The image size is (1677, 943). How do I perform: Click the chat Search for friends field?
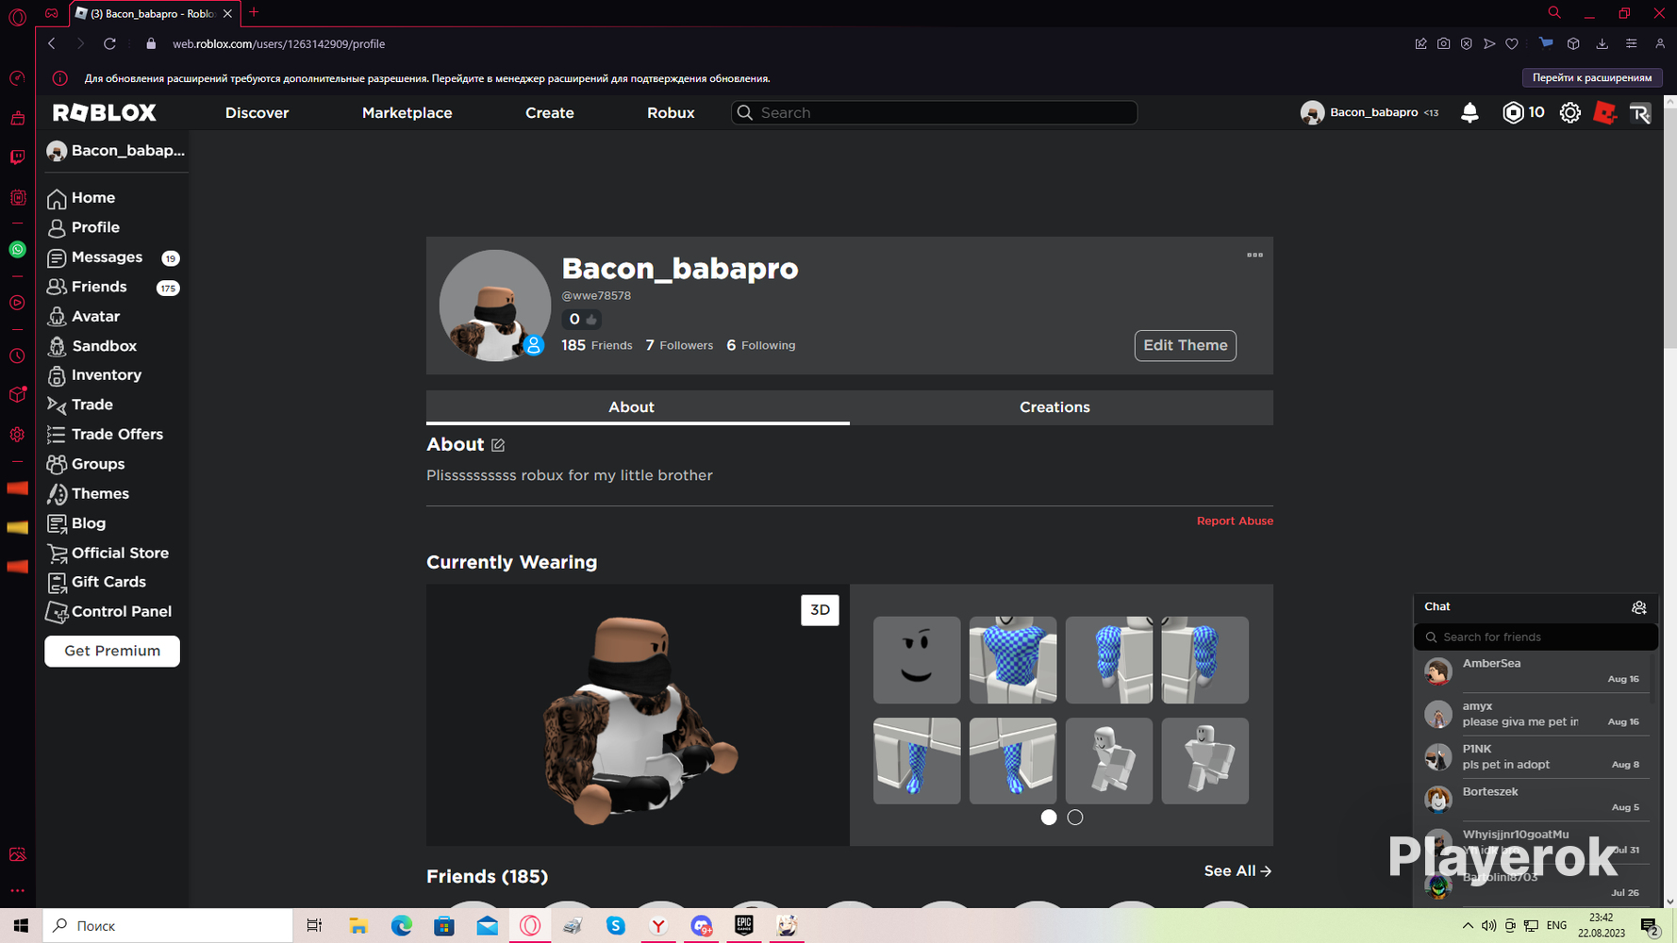[x=1536, y=637]
